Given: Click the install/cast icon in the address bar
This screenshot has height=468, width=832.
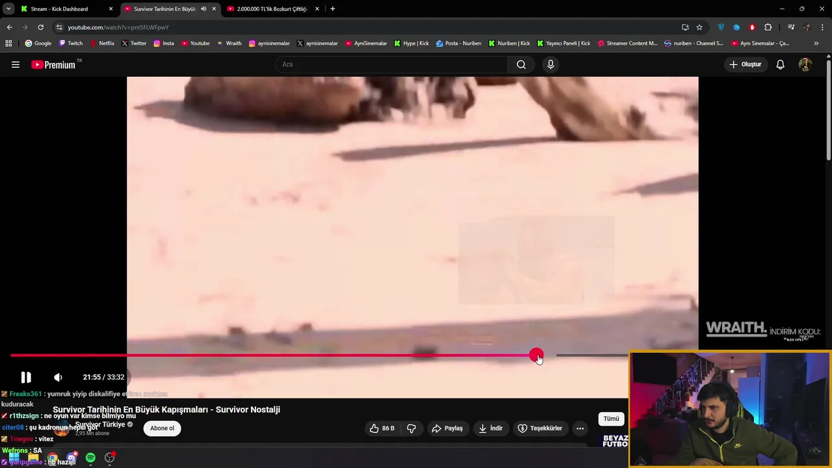Looking at the screenshot, I should click(685, 27).
